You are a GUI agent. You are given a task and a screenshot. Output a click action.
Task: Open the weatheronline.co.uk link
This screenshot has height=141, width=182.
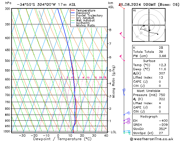tap(156, 139)
